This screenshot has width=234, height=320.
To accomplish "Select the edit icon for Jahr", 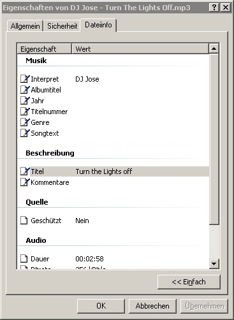I will coord(25,101).
